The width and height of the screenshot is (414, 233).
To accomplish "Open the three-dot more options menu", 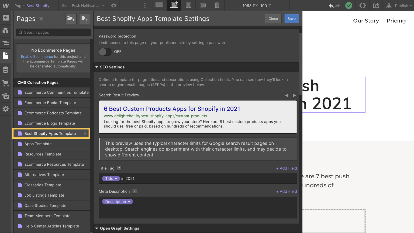I will tap(145, 5).
